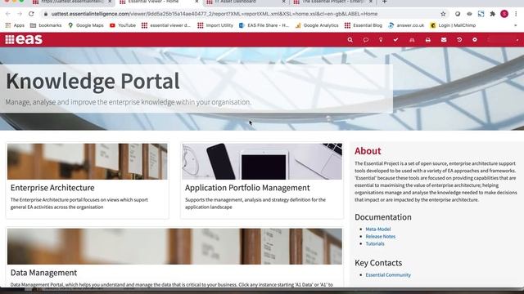Open the user menu caret in the red header
This screenshot has height=294, width=524.
point(517,40)
